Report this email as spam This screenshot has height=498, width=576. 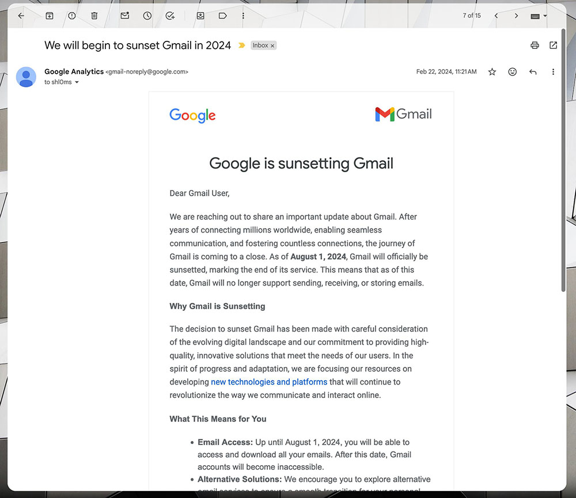[71, 16]
